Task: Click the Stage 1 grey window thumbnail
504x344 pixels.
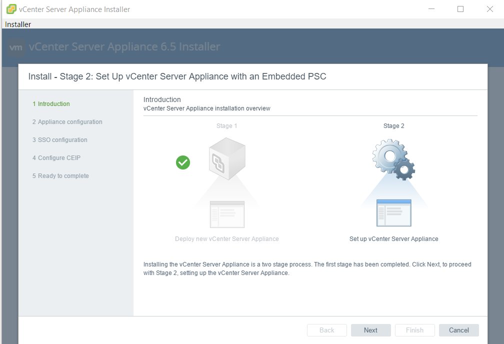Action: click(x=227, y=214)
